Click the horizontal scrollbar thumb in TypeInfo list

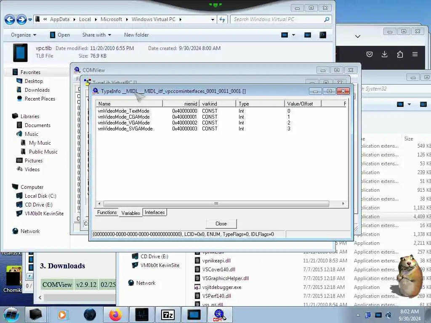[x=216, y=204]
